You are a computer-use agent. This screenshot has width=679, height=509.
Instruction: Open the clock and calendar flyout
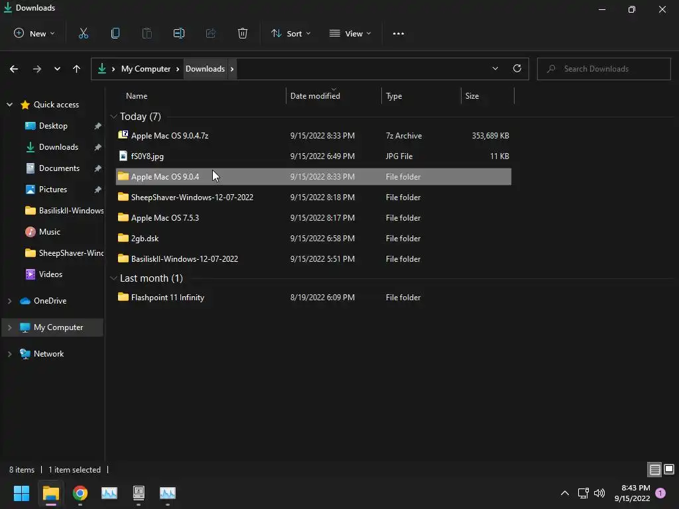(632, 493)
